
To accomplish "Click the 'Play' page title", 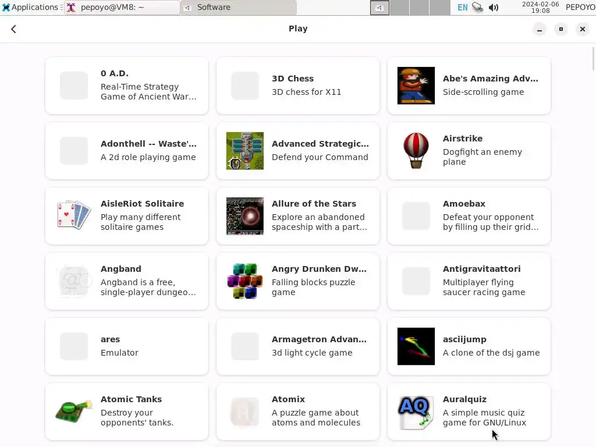I will (298, 29).
